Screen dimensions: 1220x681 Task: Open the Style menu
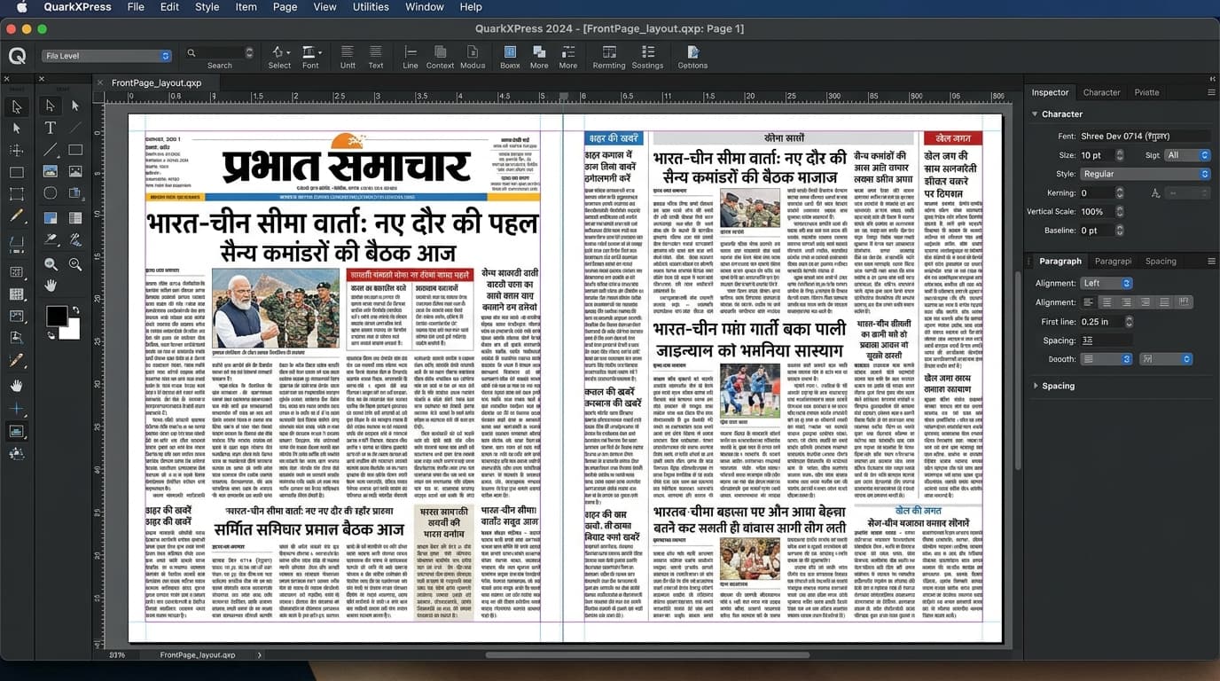pyautogui.click(x=207, y=7)
